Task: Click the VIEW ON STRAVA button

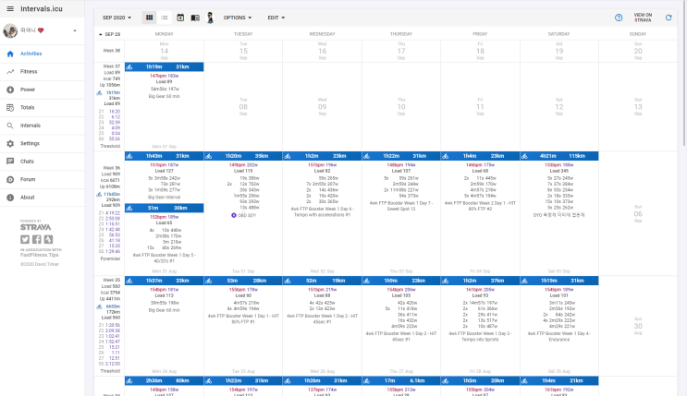Action: coord(643,18)
